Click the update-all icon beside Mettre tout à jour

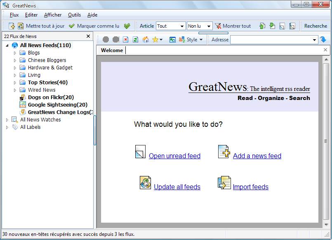click(21, 26)
